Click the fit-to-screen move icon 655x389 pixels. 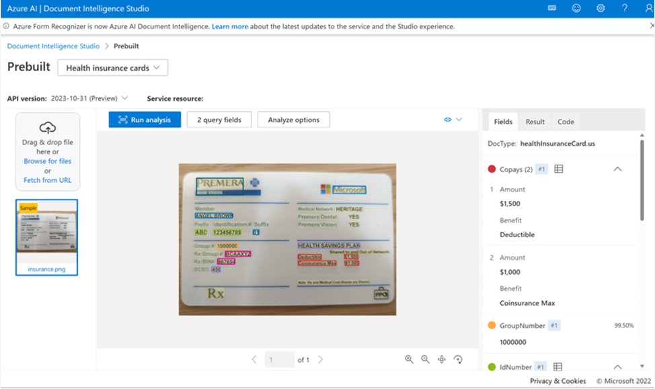click(442, 359)
